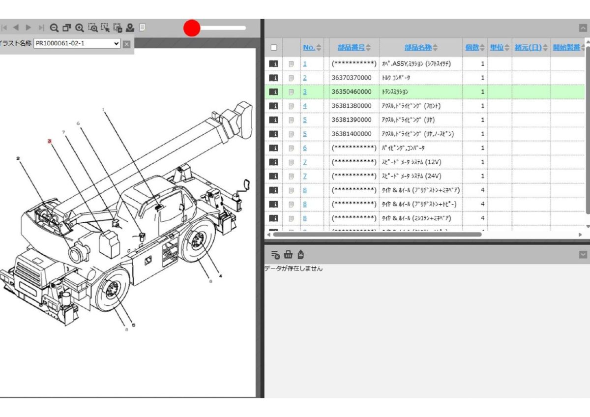Close the illustration name selector panel
The image size is (590, 417).
pyautogui.click(x=126, y=44)
